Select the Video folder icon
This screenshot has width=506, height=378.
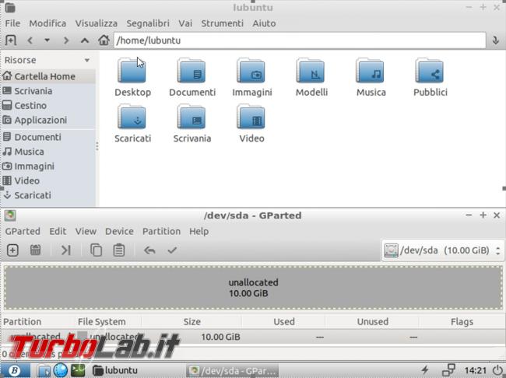(x=251, y=117)
